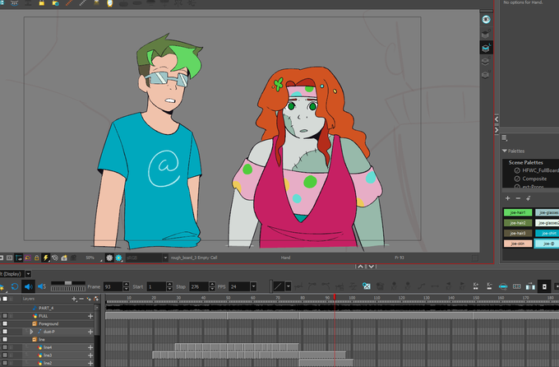
Task: Toggle the sound scrubbing button
Action: click(42, 286)
